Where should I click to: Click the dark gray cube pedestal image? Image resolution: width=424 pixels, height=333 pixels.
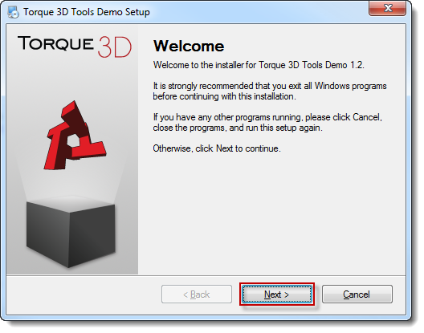coord(71,233)
